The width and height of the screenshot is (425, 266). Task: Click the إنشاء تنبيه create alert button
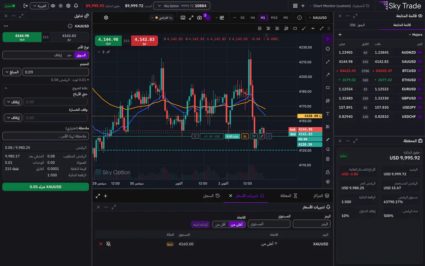click(201, 224)
